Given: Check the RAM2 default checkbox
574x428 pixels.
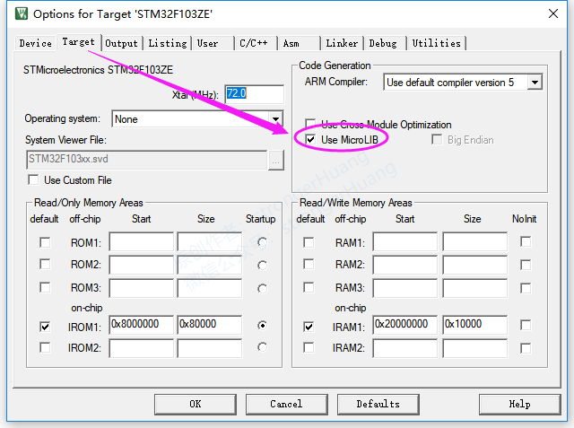Looking at the screenshot, I should (309, 264).
